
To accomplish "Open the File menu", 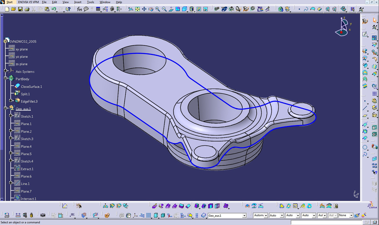I will (x=44, y=2).
